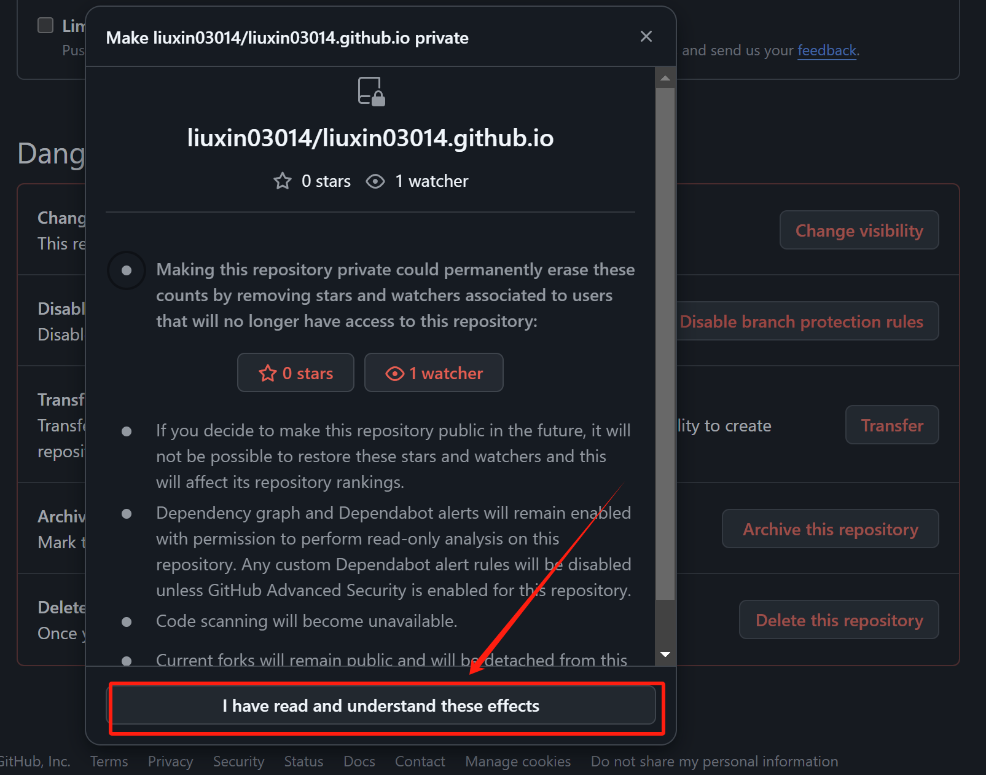
Task: Click the red 1 watcher badge
Action: 434,372
